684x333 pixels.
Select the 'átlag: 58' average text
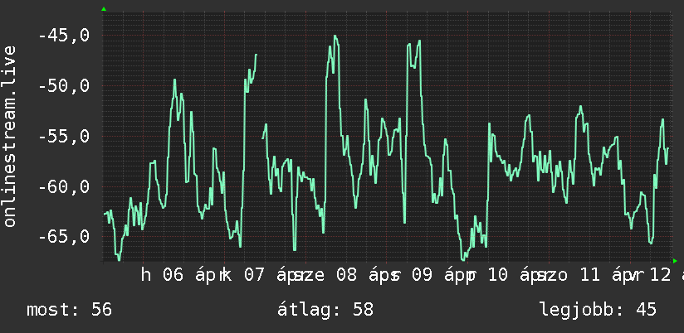point(325,310)
